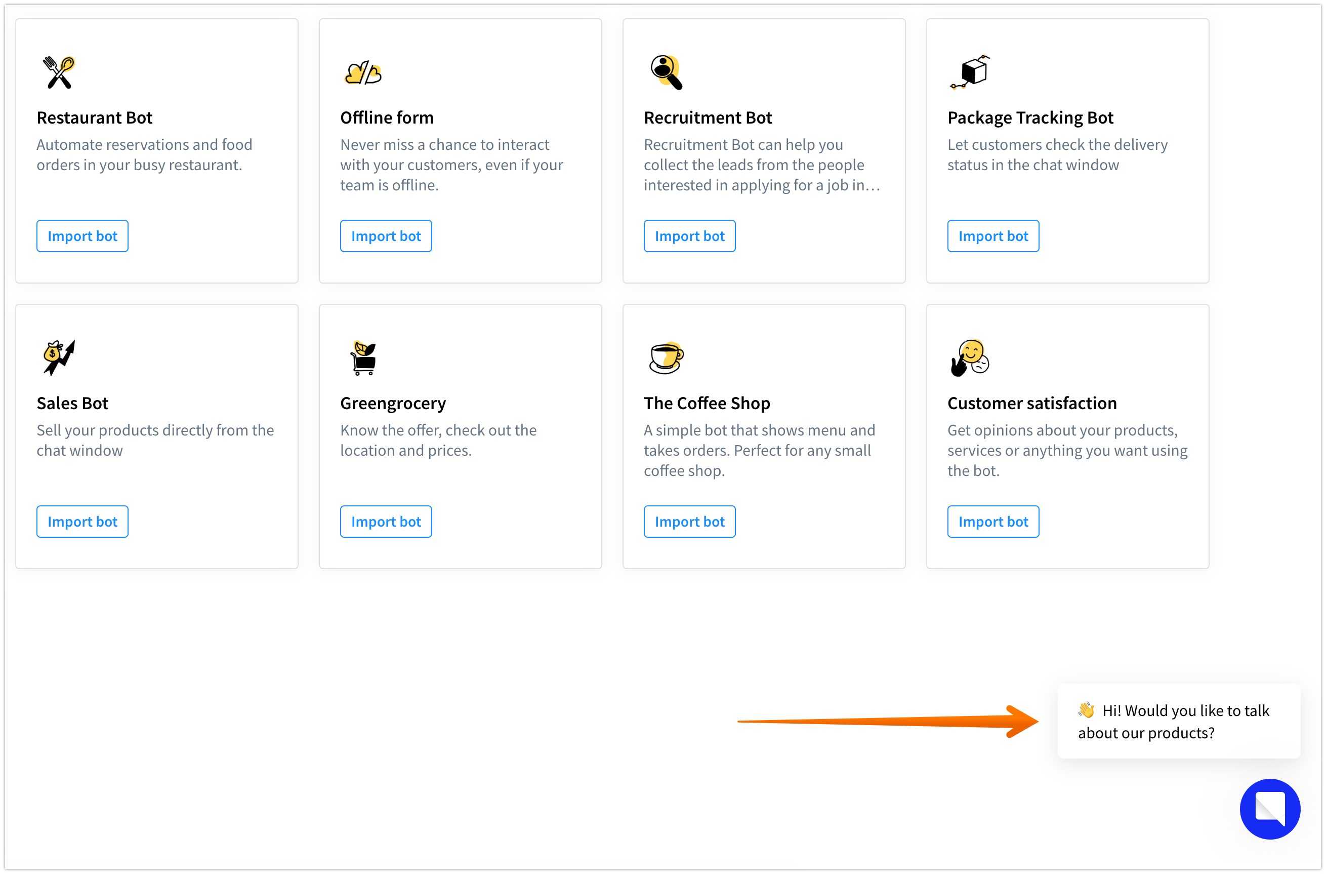Image resolution: width=1326 pixels, height=874 pixels.
Task: Import the Recruitment Bot template
Action: tap(690, 236)
